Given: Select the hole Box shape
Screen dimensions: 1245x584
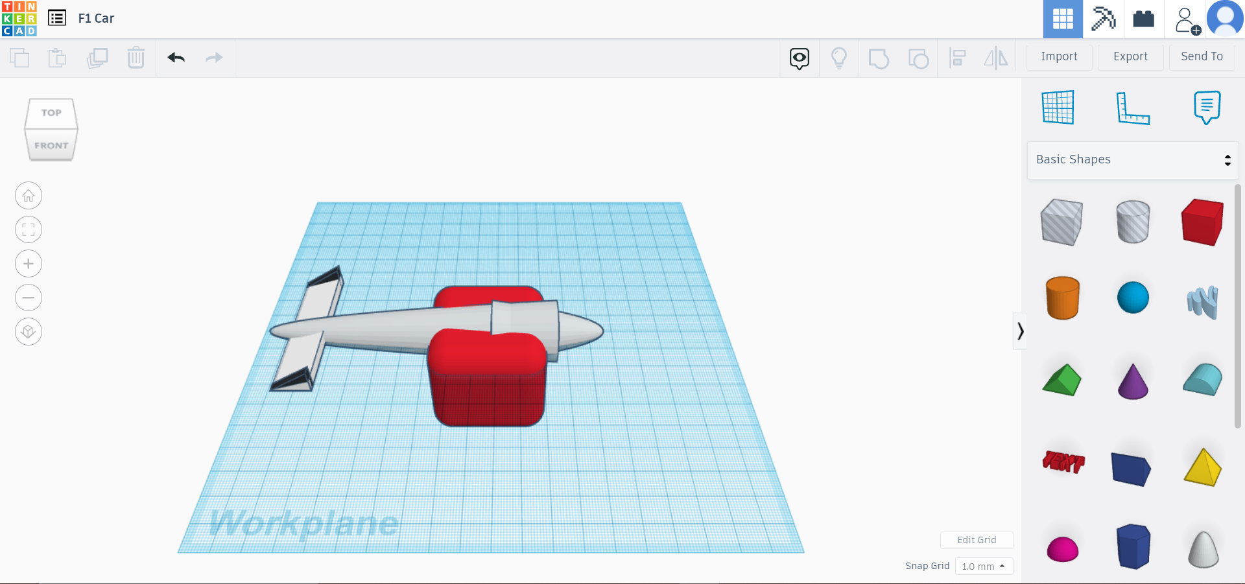Looking at the screenshot, I should tap(1061, 222).
